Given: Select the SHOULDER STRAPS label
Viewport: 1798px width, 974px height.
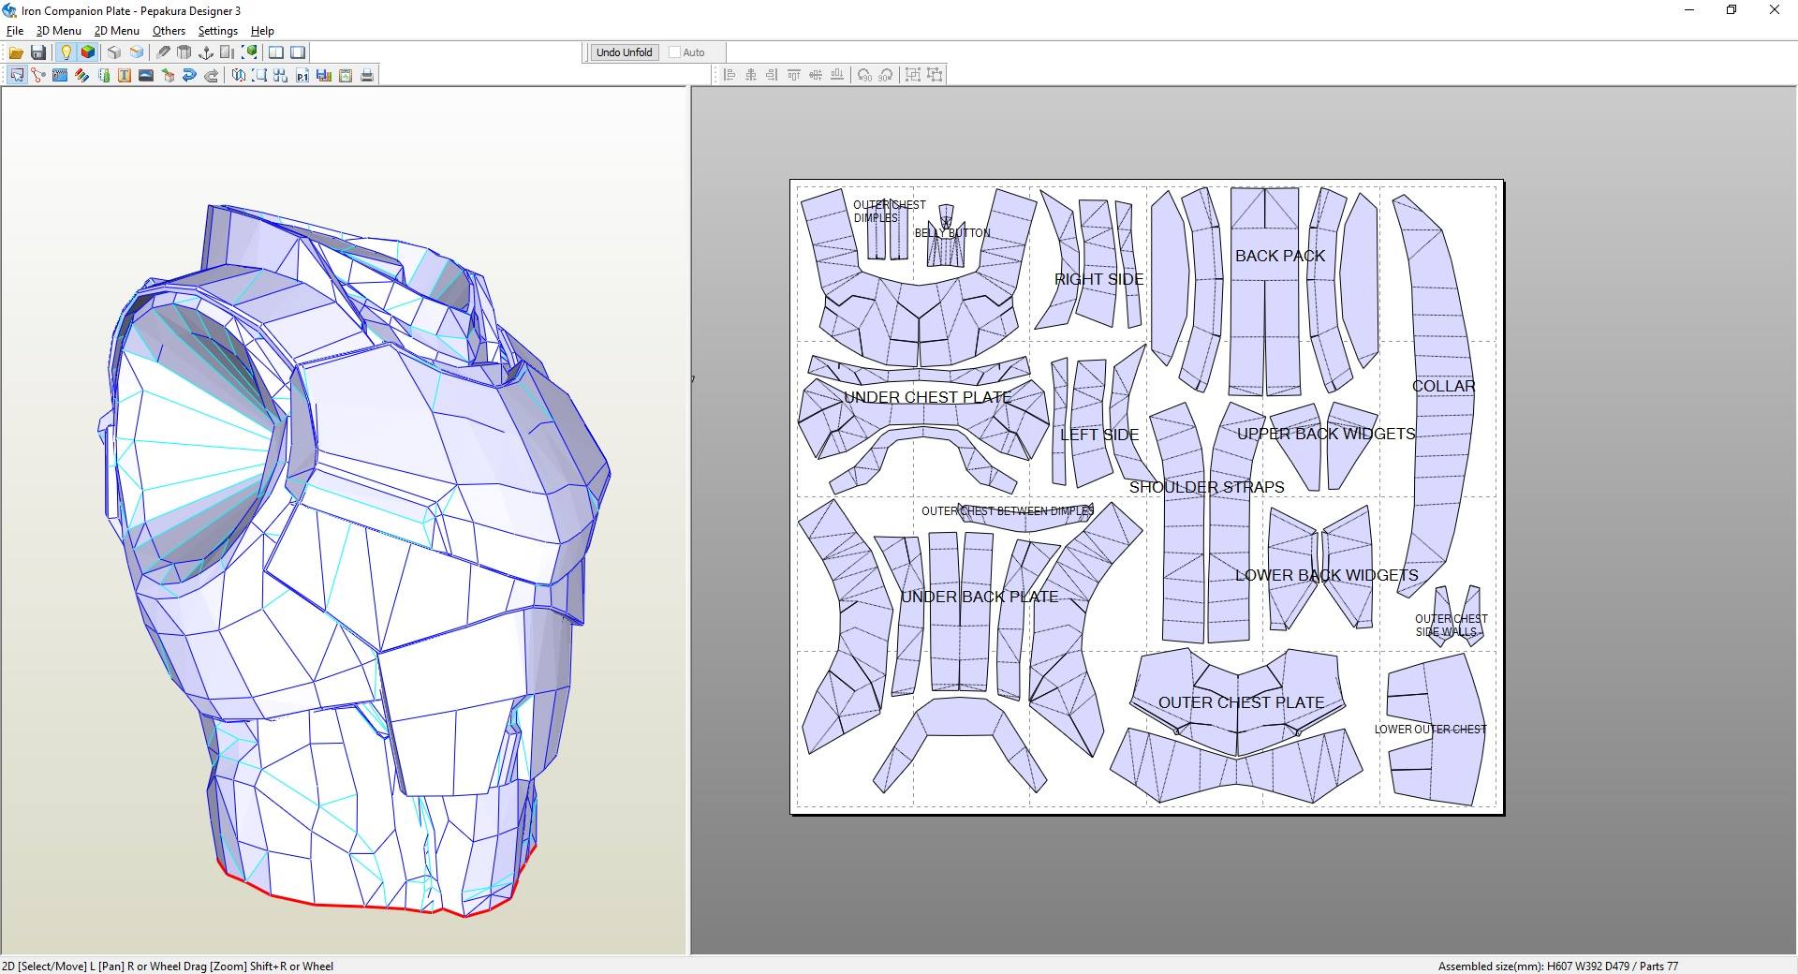Looking at the screenshot, I should [1207, 487].
